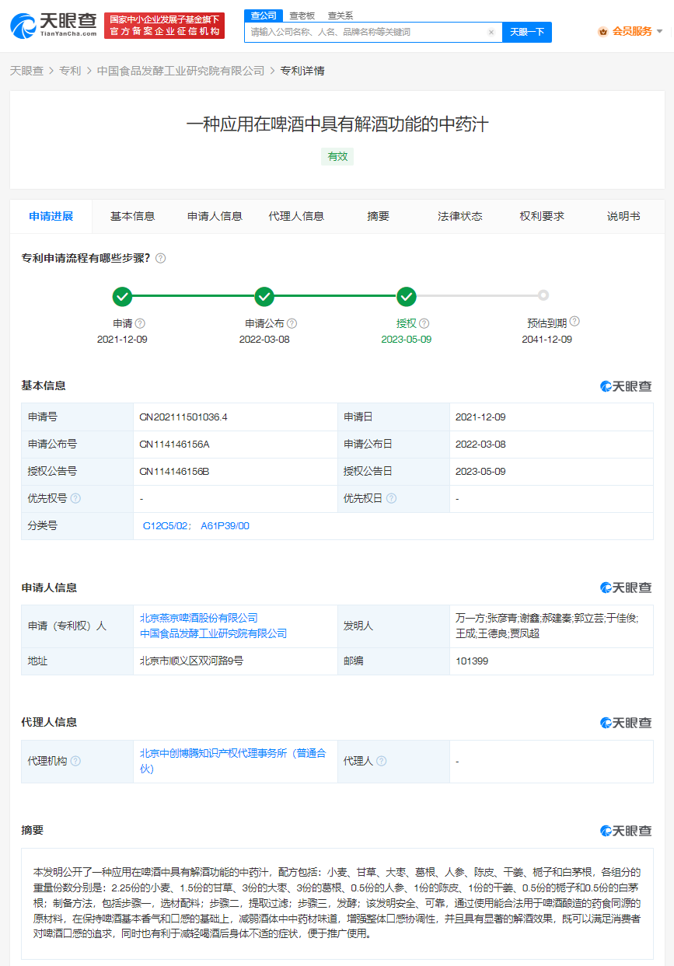Screen dimensions: 674x966
Task: Select the 基本信息 tab
Action: click(x=132, y=217)
